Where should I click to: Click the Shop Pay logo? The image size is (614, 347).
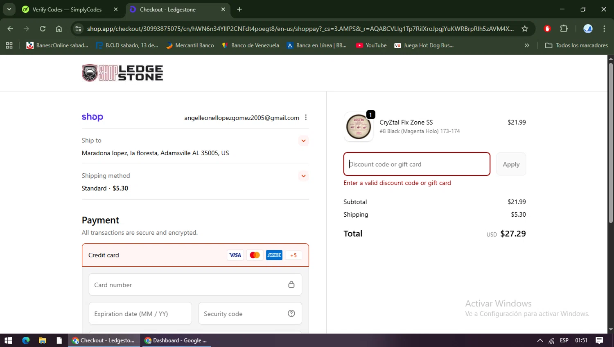93,117
